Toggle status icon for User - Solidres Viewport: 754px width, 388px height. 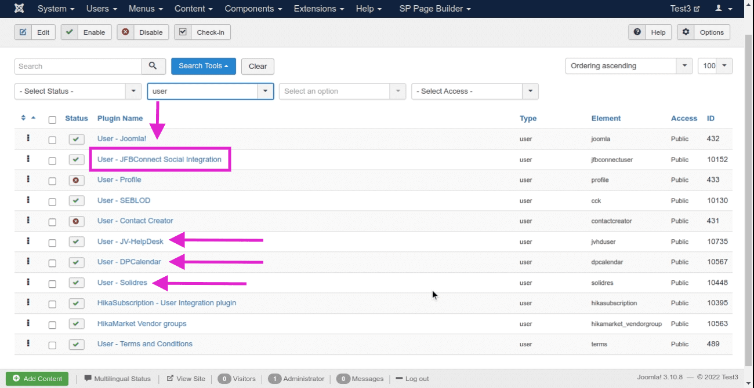(x=77, y=283)
